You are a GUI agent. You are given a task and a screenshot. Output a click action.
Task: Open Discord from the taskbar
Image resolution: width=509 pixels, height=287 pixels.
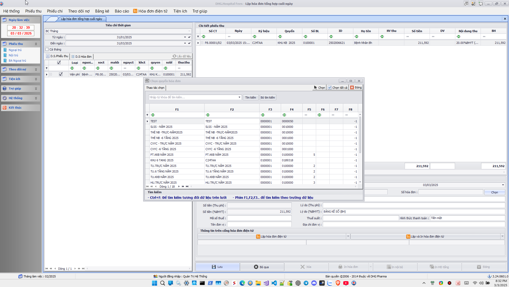[x=314, y=283]
